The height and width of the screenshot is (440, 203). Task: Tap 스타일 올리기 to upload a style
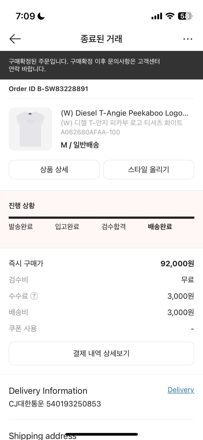point(149,170)
